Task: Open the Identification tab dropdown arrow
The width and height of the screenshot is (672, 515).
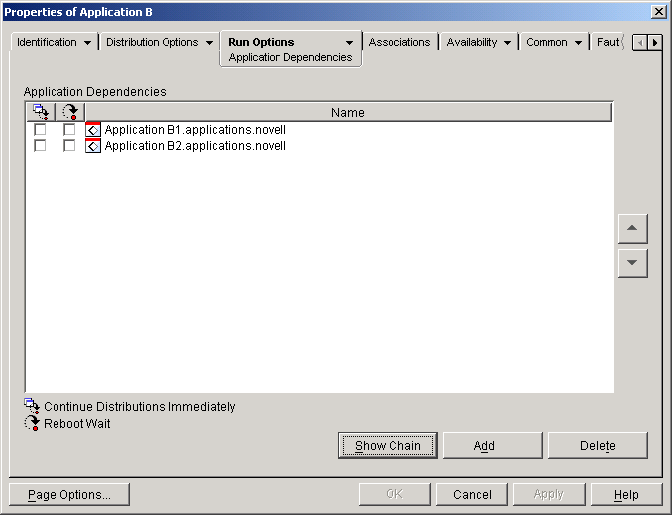Action: coord(88,43)
